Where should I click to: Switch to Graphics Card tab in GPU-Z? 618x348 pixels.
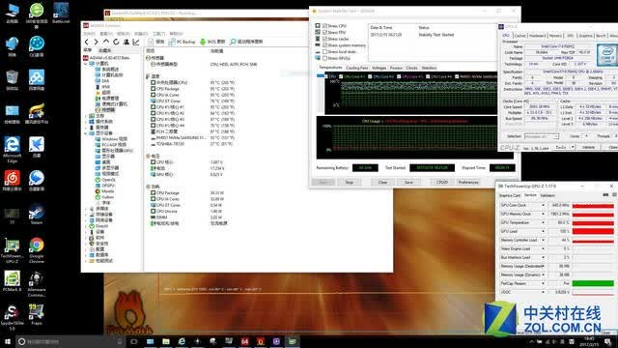[x=510, y=195]
